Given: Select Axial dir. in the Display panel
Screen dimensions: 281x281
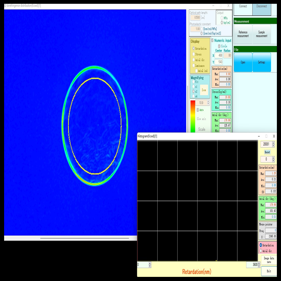Looking at the screenshot, I should click(x=194, y=60).
